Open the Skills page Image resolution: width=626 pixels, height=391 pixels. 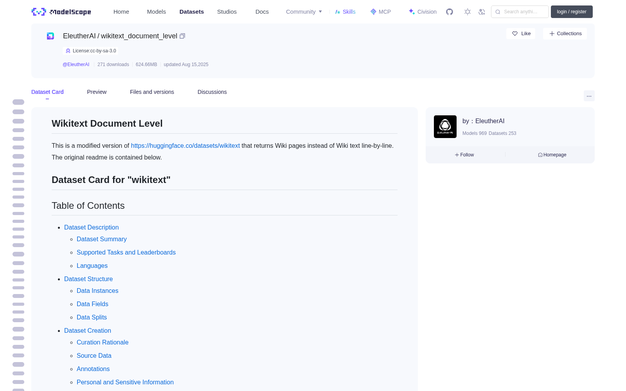pyautogui.click(x=345, y=12)
